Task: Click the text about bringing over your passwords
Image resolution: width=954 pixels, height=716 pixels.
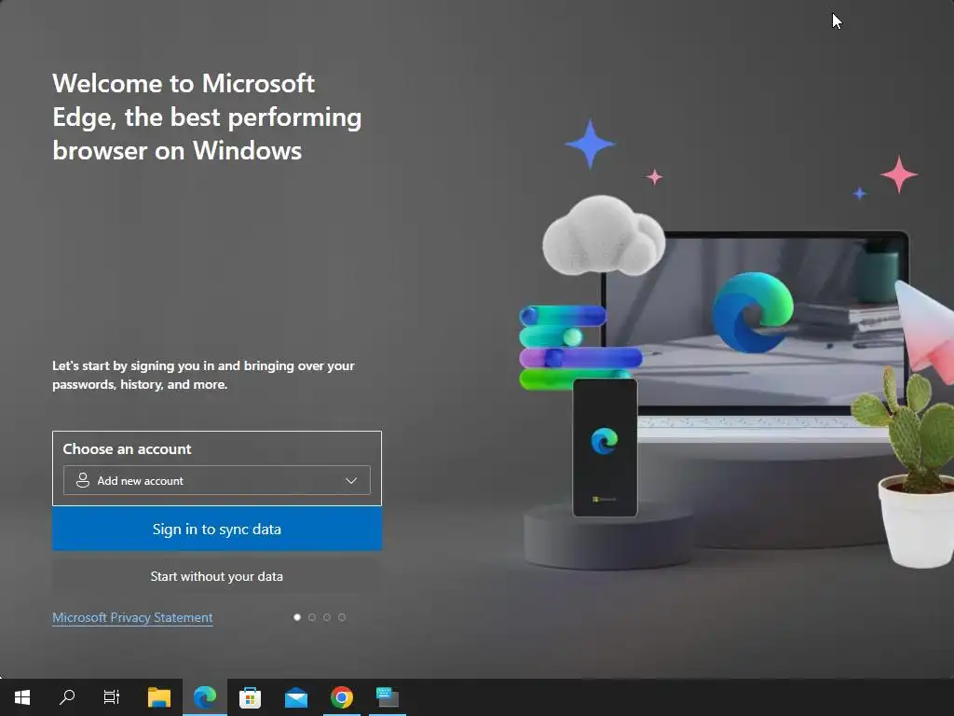Action: (x=203, y=375)
